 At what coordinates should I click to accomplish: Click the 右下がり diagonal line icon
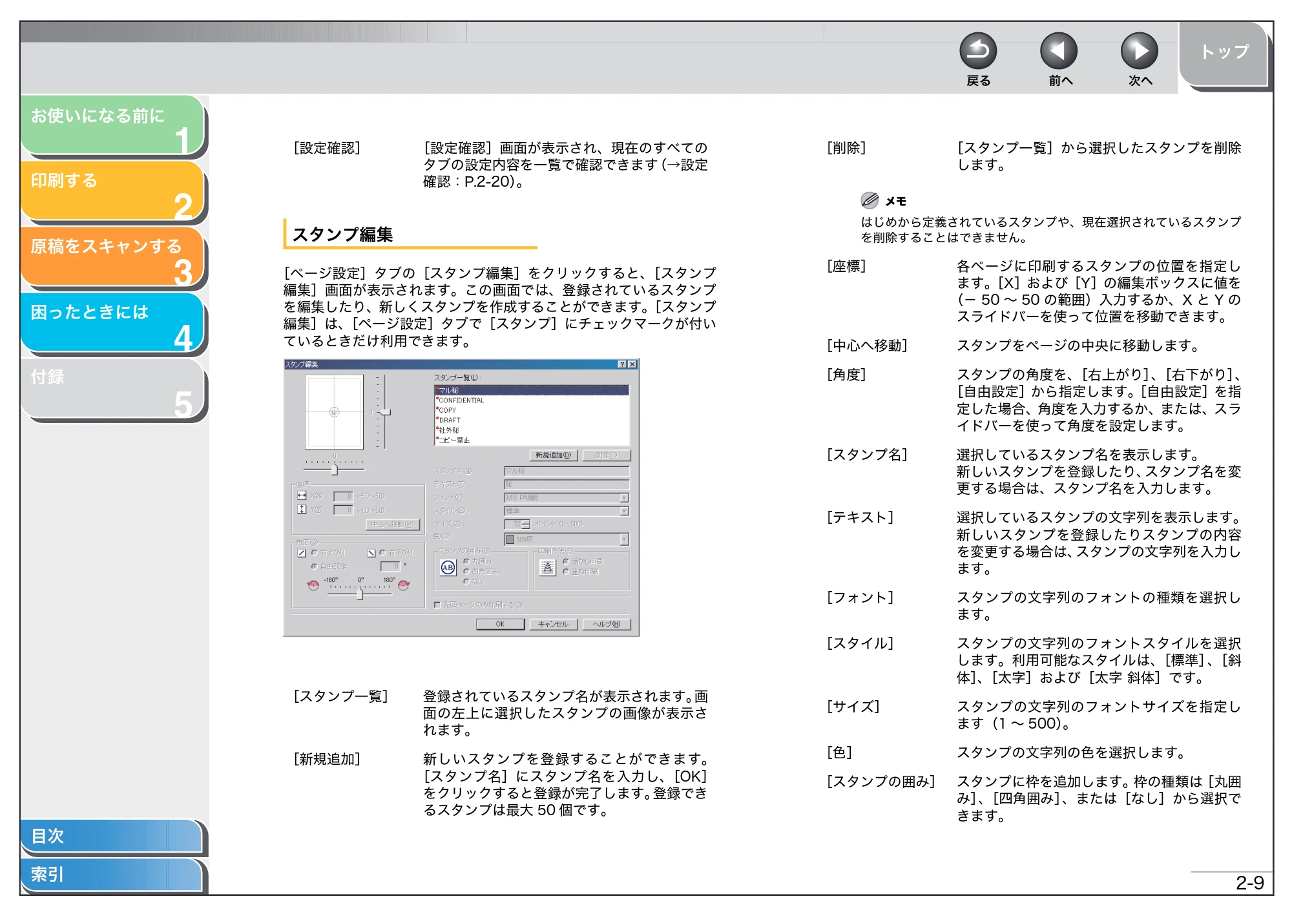pos(371,553)
